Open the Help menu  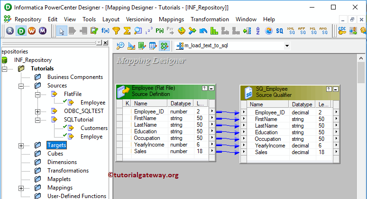click(269, 19)
